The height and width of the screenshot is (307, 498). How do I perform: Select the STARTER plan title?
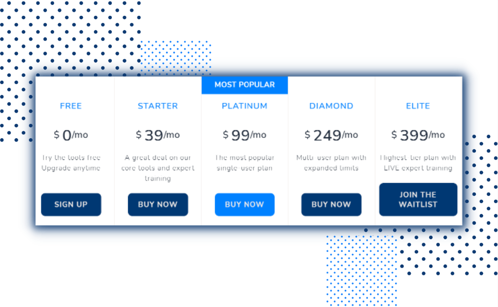pyautogui.click(x=158, y=106)
